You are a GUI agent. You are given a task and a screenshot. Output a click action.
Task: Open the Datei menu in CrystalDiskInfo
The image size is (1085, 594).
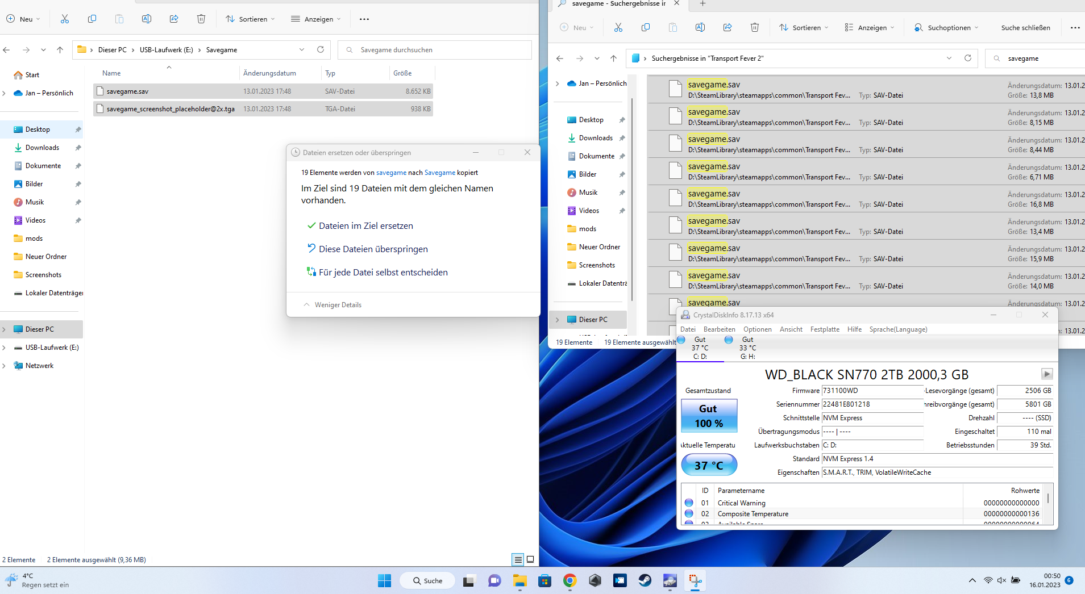688,329
